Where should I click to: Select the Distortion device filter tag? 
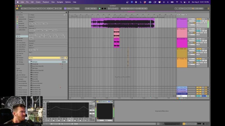32,35
